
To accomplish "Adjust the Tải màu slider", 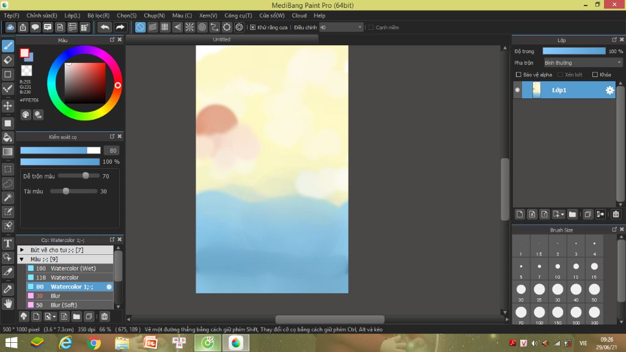I will click(73, 191).
